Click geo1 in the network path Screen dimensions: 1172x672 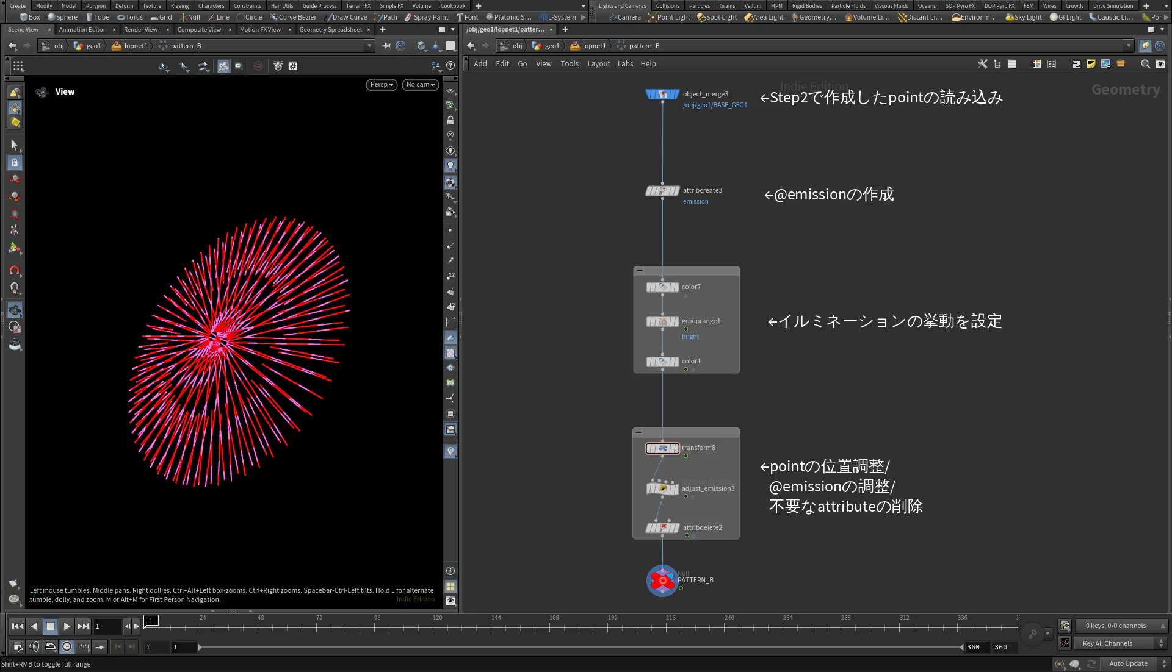tap(551, 46)
